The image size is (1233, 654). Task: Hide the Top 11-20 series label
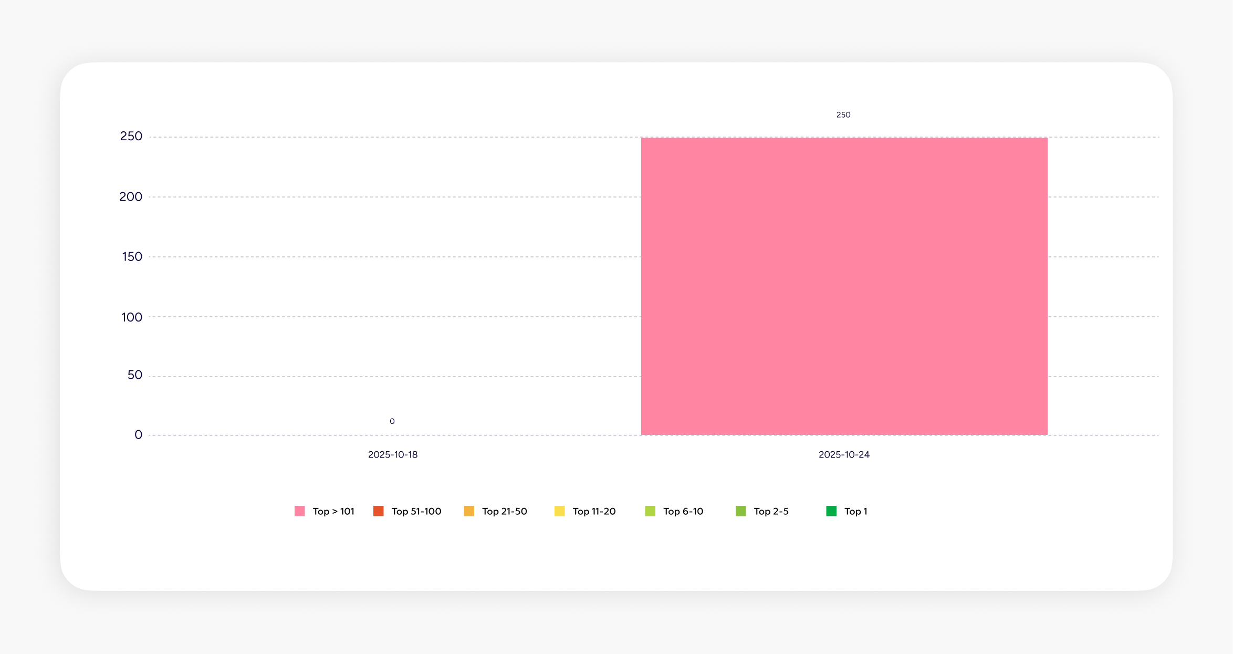[x=594, y=511]
